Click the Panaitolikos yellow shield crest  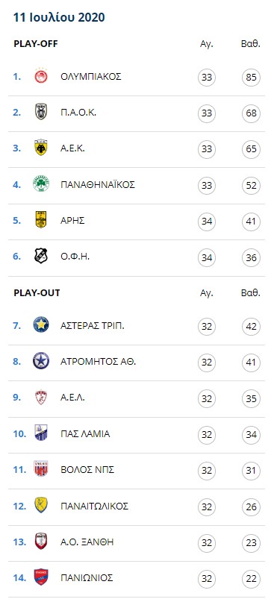pyautogui.click(x=41, y=506)
